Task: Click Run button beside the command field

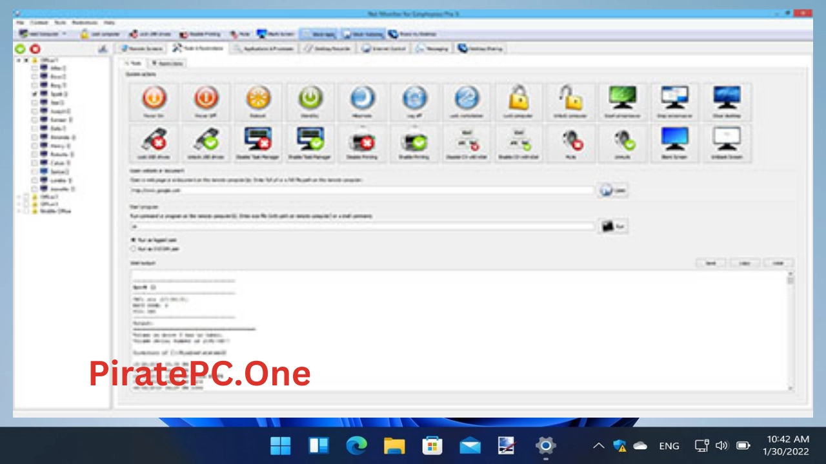Action: tap(613, 226)
